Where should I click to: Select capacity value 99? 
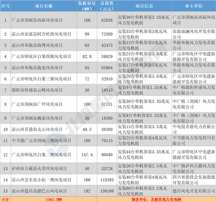click(87, 34)
